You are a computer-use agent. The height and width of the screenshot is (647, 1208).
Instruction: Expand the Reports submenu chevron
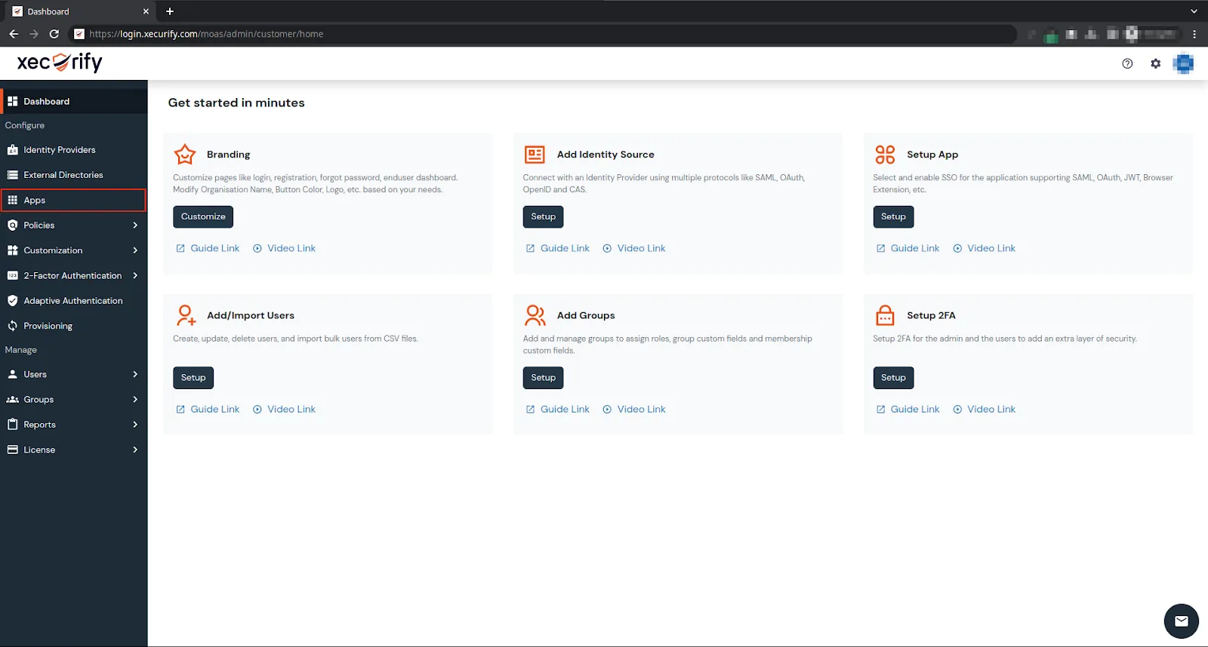135,425
